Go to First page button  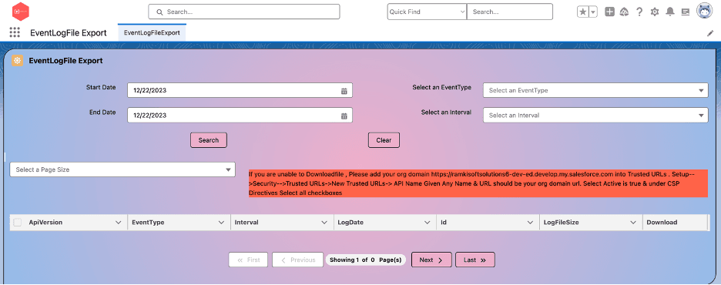point(248,260)
